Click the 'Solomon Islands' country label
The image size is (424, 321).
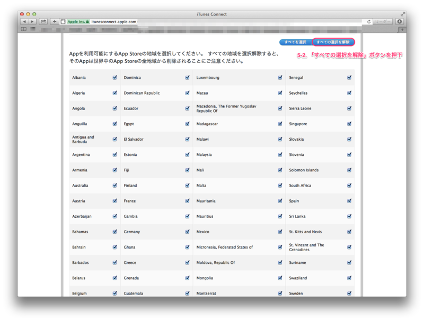(x=304, y=170)
